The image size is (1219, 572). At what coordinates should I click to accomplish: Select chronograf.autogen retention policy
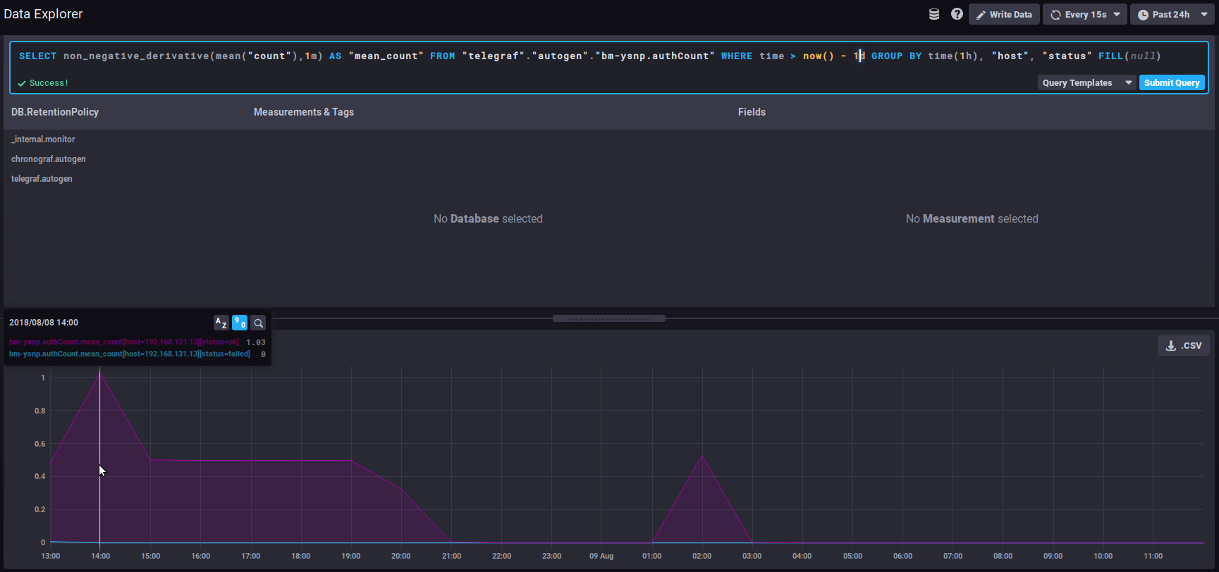pyautogui.click(x=49, y=159)
